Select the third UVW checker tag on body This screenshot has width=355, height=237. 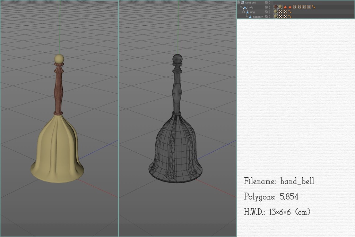(x=304, y=7)
